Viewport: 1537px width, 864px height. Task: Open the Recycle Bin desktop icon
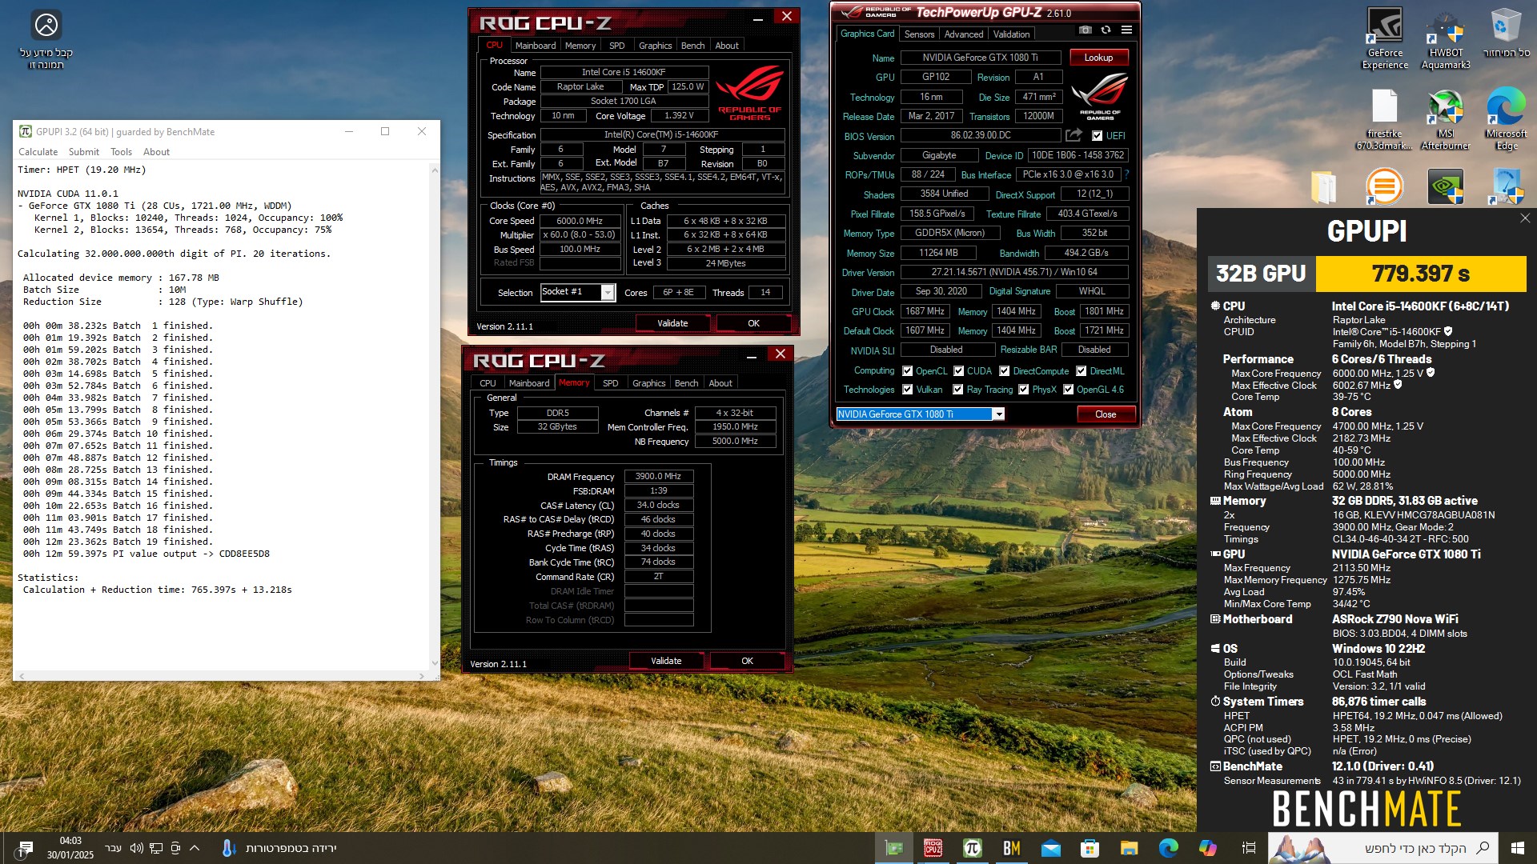[x=1507, y=34]
